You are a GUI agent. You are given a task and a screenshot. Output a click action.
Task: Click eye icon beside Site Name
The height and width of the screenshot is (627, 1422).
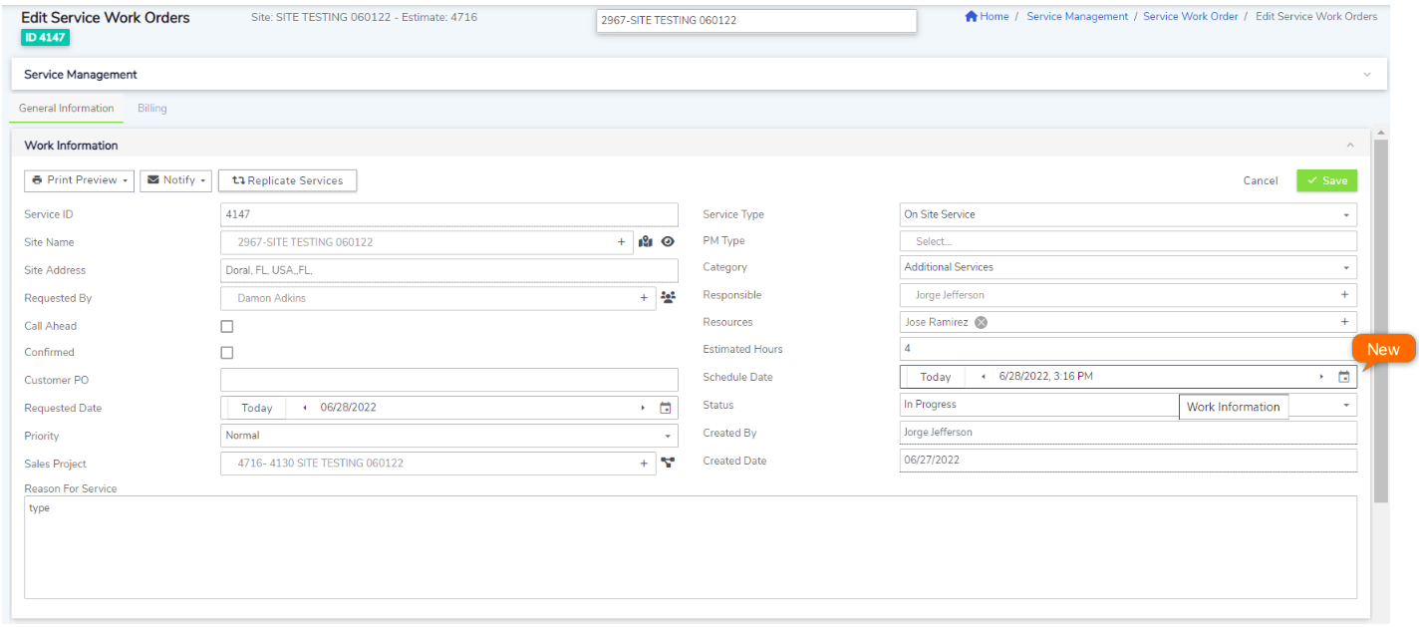click(x=668, y=241)
